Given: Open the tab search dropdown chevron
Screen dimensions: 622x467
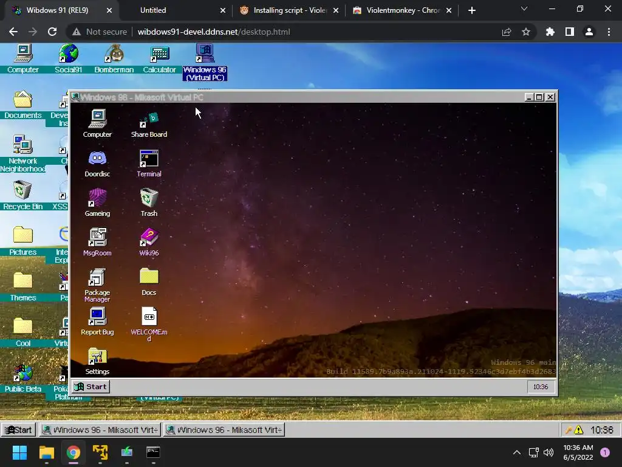Looking at the screenshot, I should coord(524,9).
